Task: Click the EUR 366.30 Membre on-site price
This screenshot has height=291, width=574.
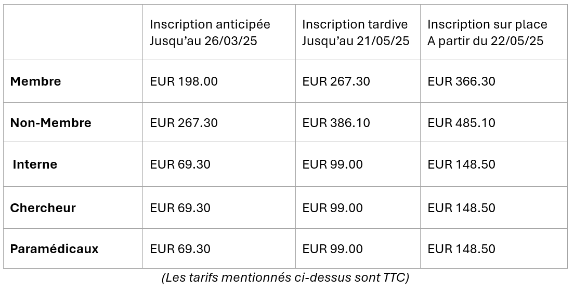Action: (461, 81)
